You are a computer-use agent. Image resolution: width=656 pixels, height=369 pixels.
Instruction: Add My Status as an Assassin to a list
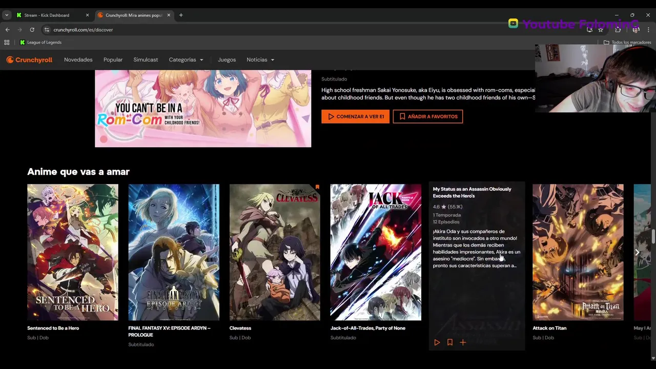(463, 342)
